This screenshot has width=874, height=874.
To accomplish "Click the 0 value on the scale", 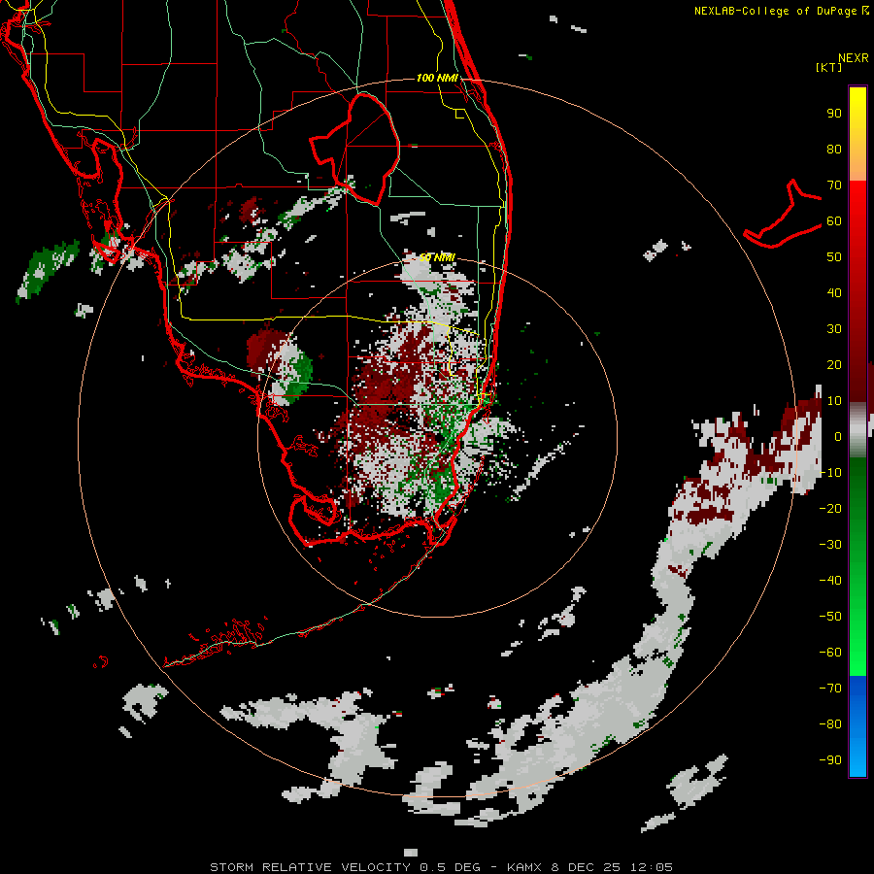I will [838, 436].
